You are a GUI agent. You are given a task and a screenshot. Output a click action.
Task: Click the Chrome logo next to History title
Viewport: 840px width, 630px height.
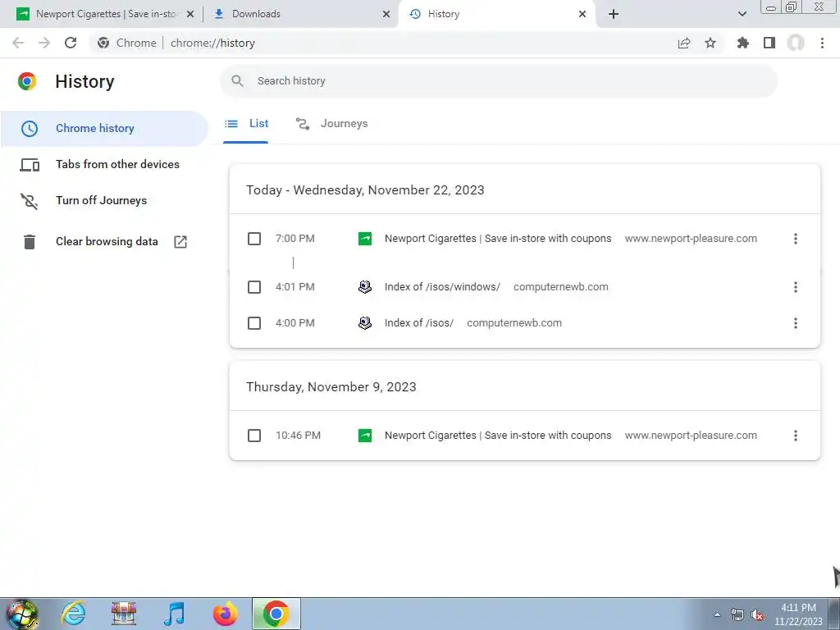click(x=27, y=81)
